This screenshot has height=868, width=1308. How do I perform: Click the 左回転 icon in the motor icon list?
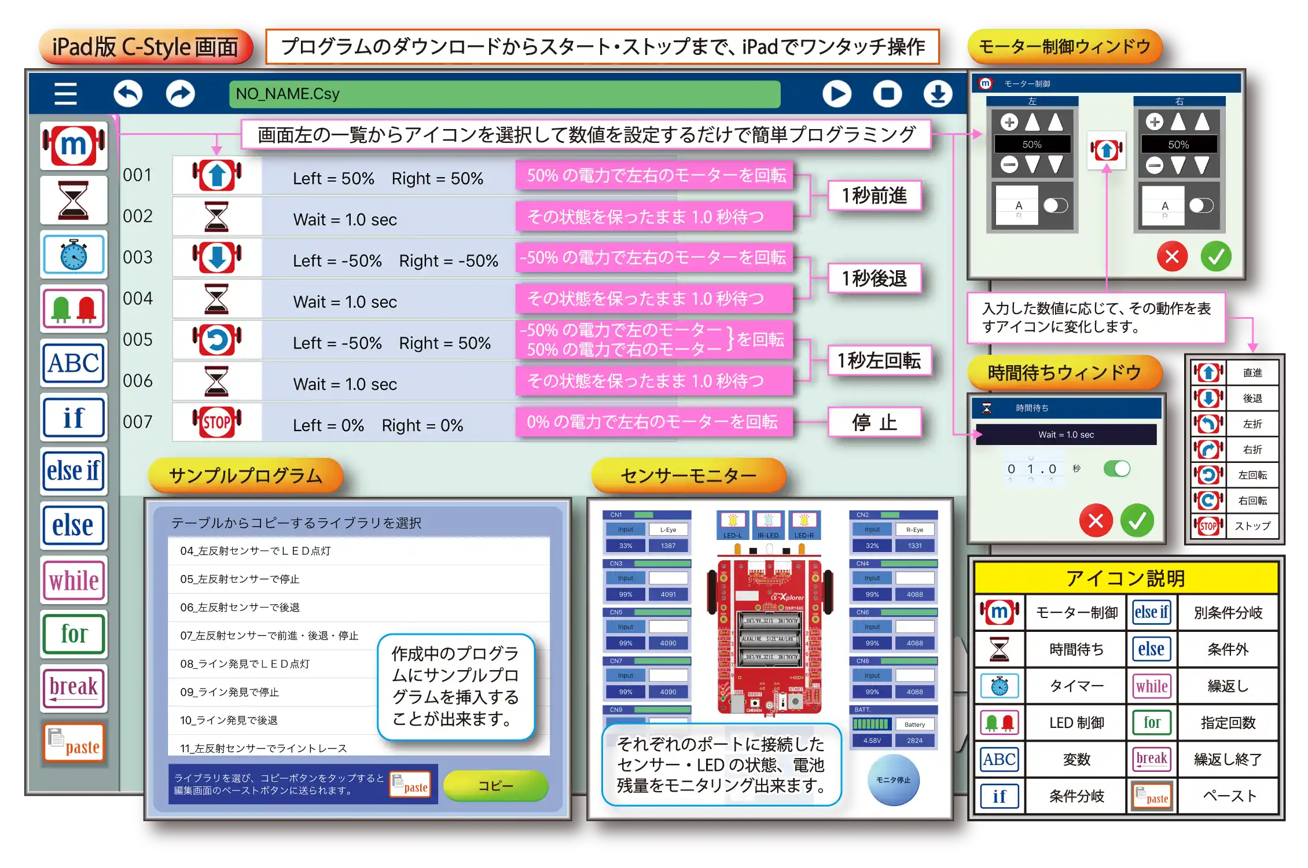[1208, 475]
